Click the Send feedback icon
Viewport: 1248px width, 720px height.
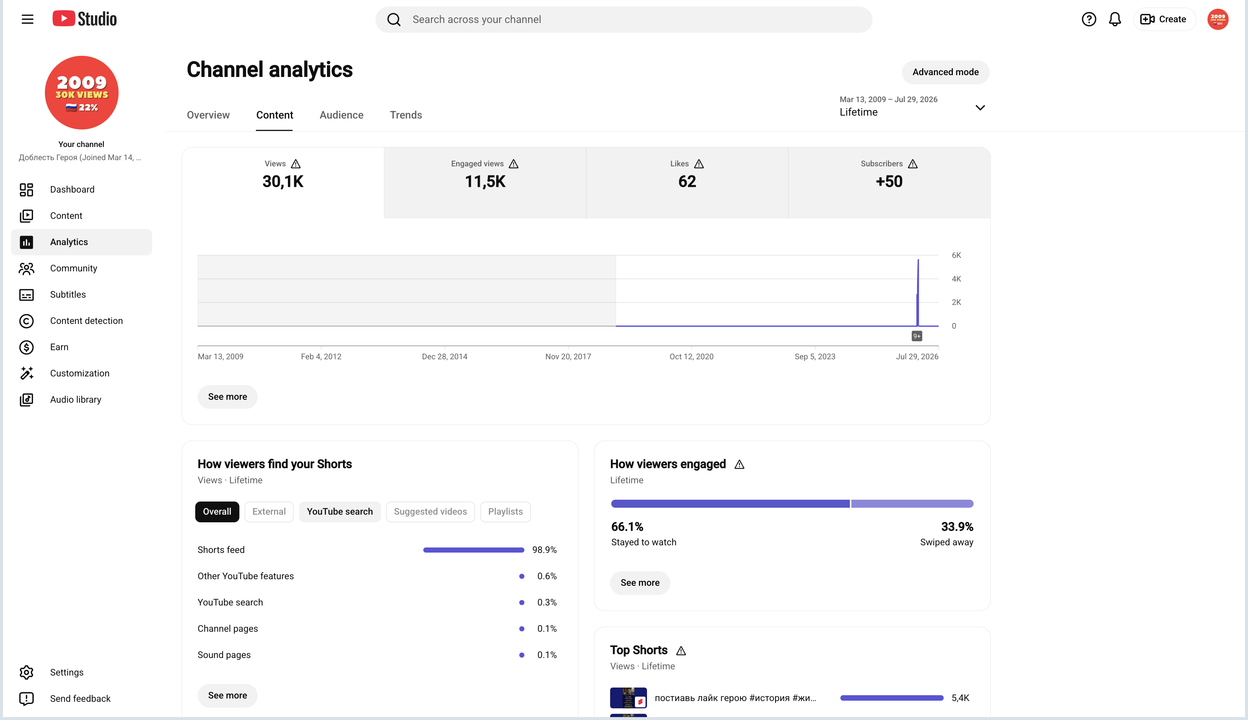[x=26, y=698]
